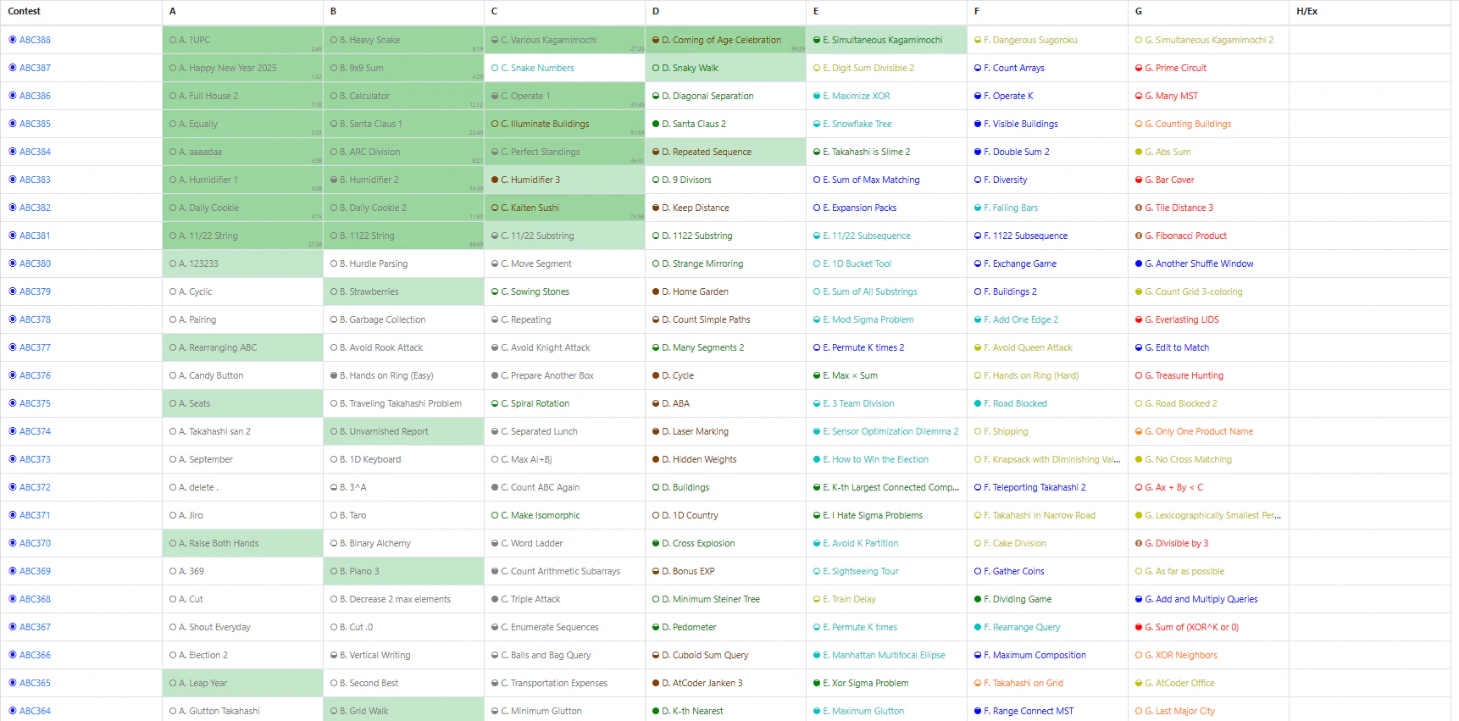The width and height of the screenshot is (1459, 721).
Task: Open the ABC387 contest link
Action: [x=35, y=68]
